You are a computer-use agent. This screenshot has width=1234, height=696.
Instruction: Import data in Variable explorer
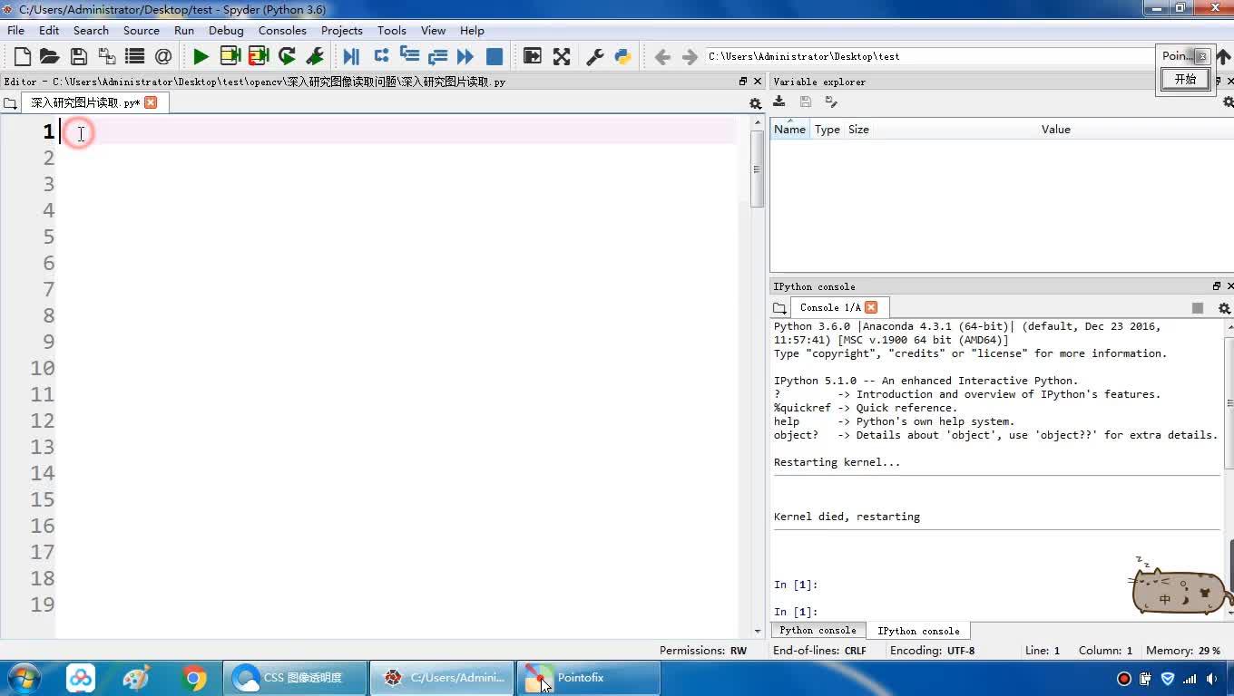pyautogui.click(x=779, y=101)
